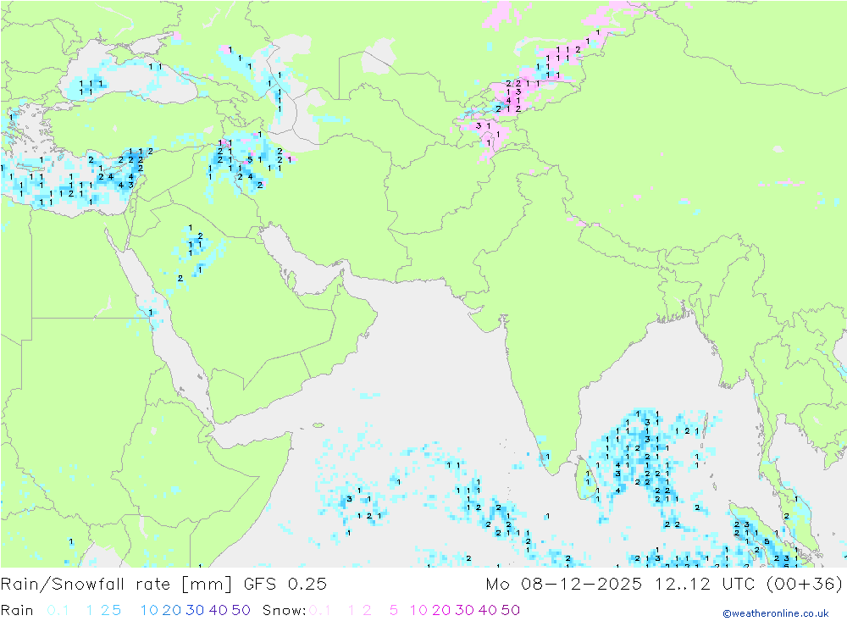Select the rain legend value 40
This screenshot has width=847, height=621.
coord(219,610)
